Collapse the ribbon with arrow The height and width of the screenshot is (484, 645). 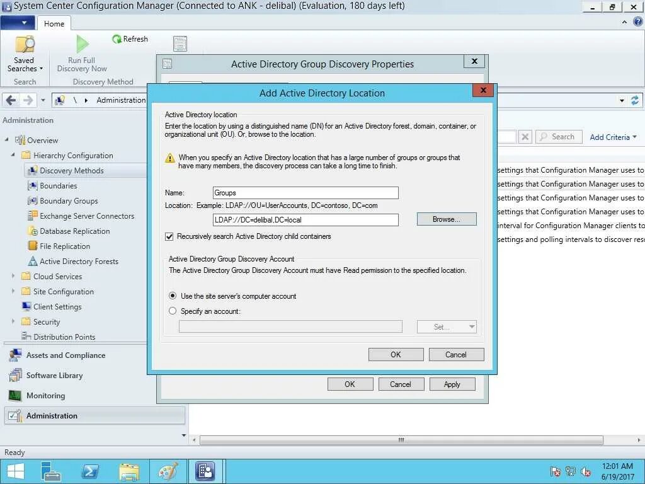624,22
